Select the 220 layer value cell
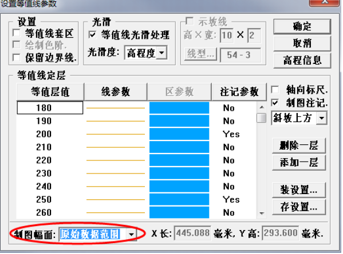This screenshot has width=343, height=254. click(x=50, y=160)
